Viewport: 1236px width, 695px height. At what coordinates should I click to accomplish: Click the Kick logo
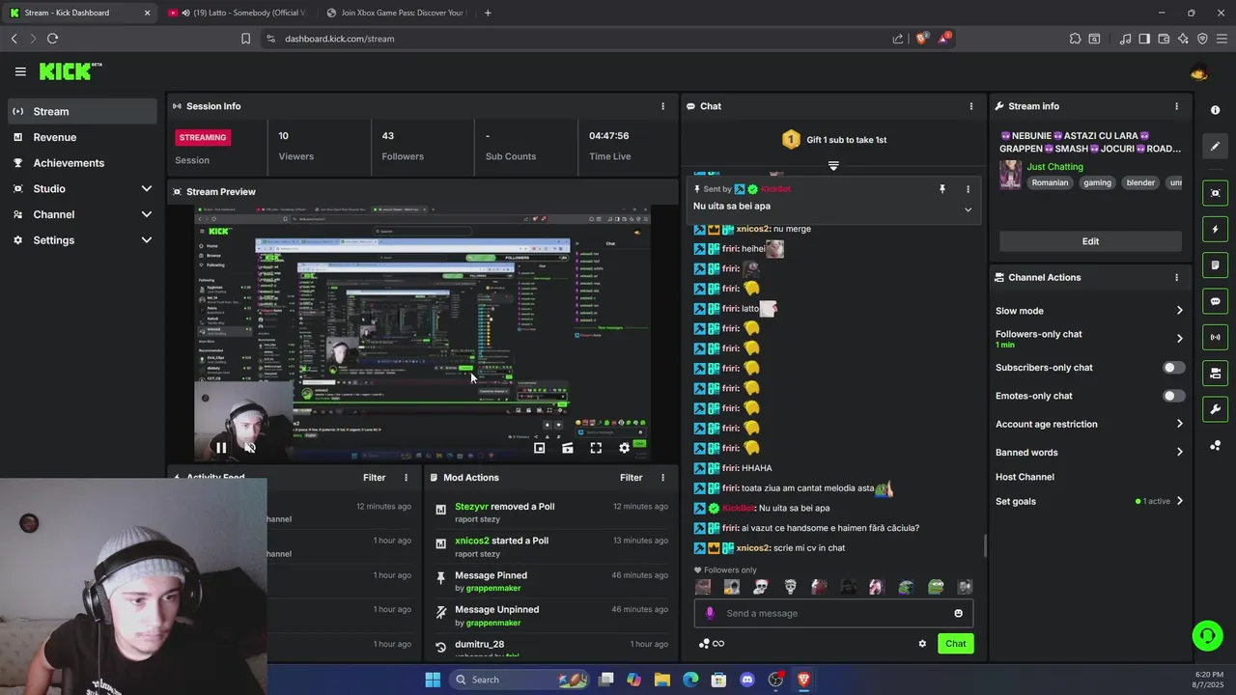[70, 71]
